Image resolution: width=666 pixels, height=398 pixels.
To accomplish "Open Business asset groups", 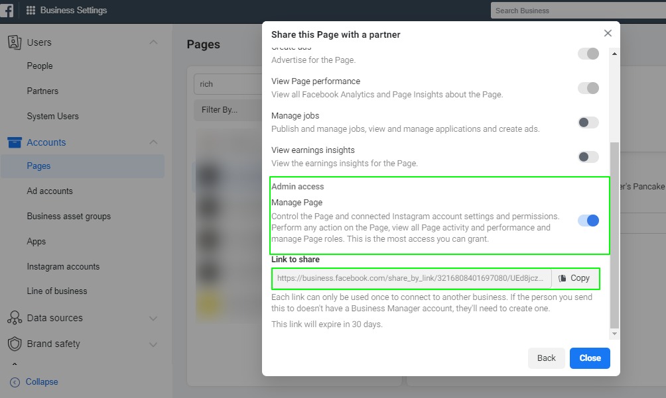I will [69, 216].
